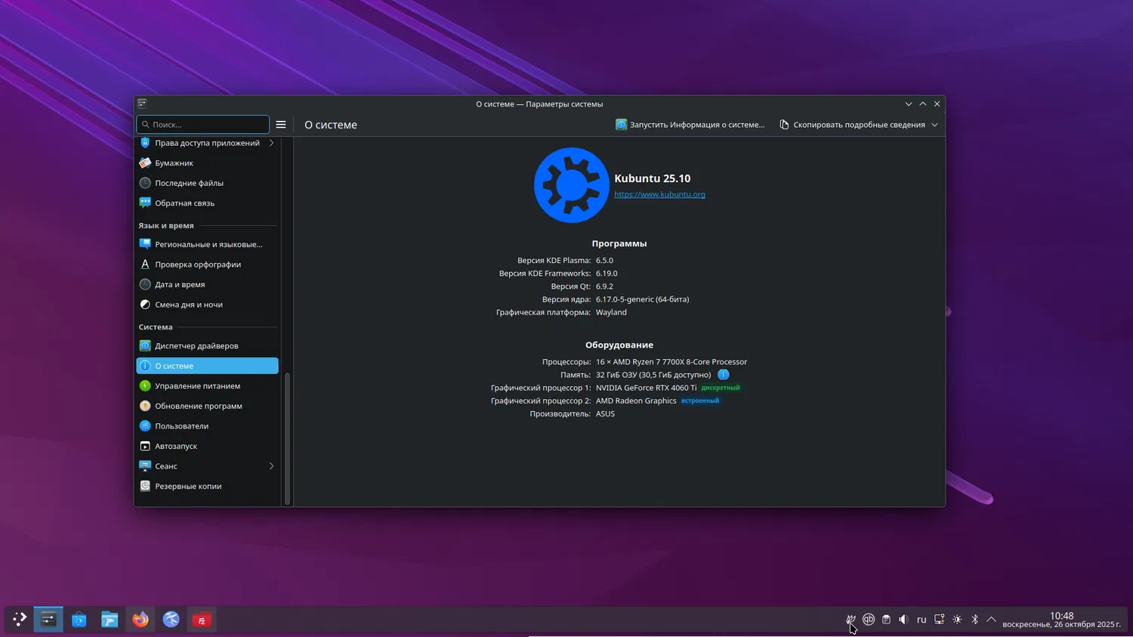1133x637 pixels.
Task: Click the KDE Frameworks version 6.19.0
Action: click(x=607, y=274)
